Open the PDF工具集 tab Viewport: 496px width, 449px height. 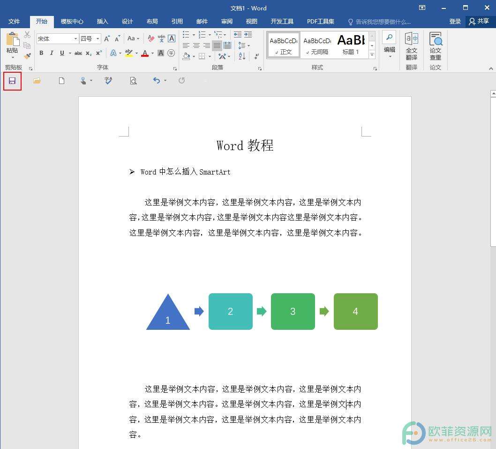coord(321,21)
